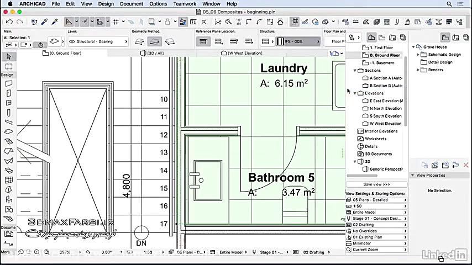Choose the Stair tool in the Toolbox
This screenshot has height=265, width=472.
[9, 141]
